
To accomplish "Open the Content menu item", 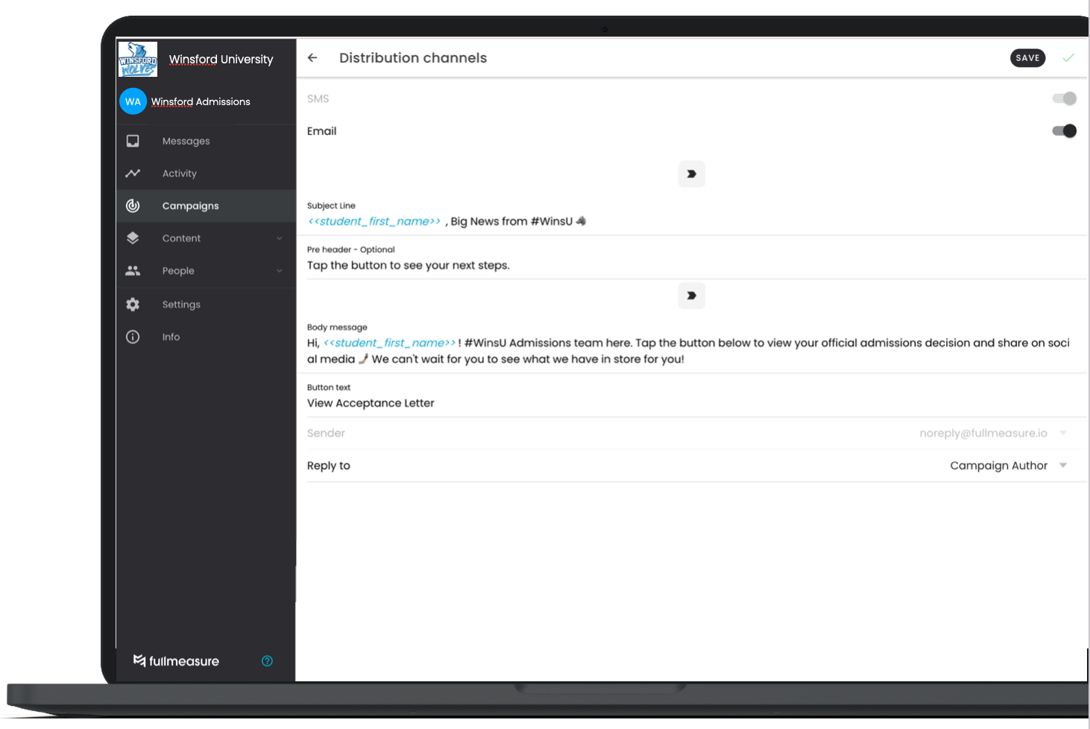I will pos(207,239).
